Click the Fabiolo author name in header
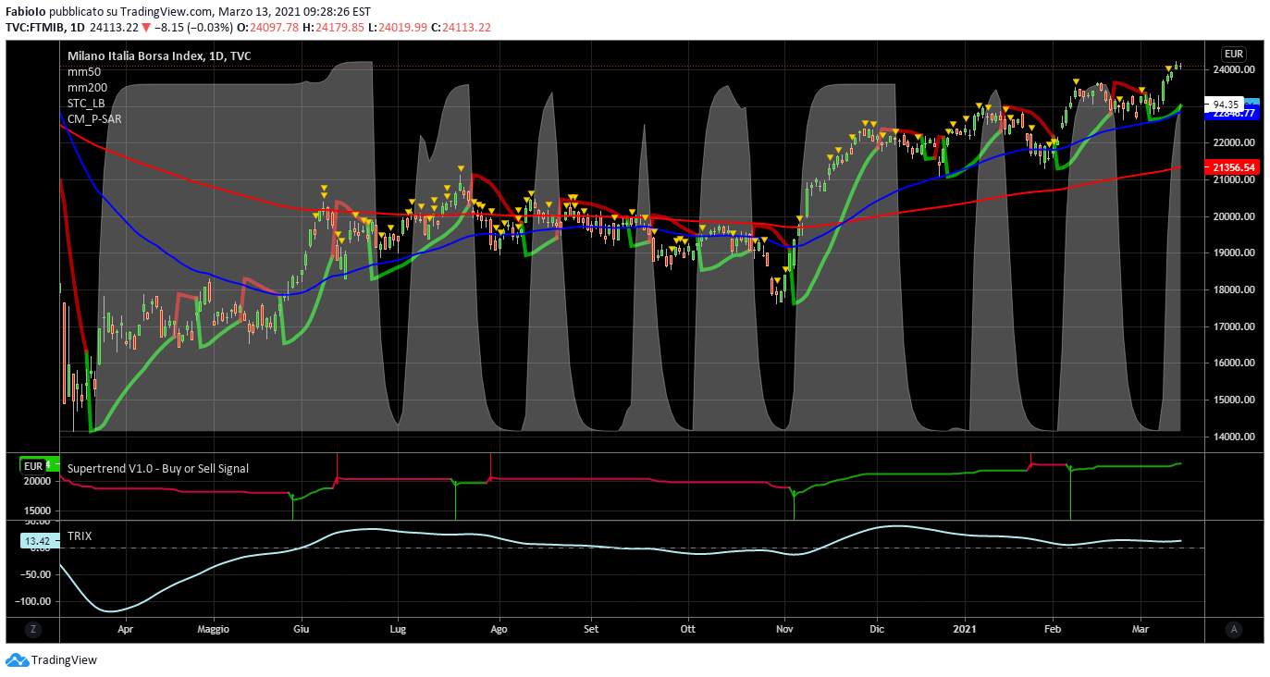This screenshot has height=677, width=1270. pyautogui.click(x=27, y=12)
